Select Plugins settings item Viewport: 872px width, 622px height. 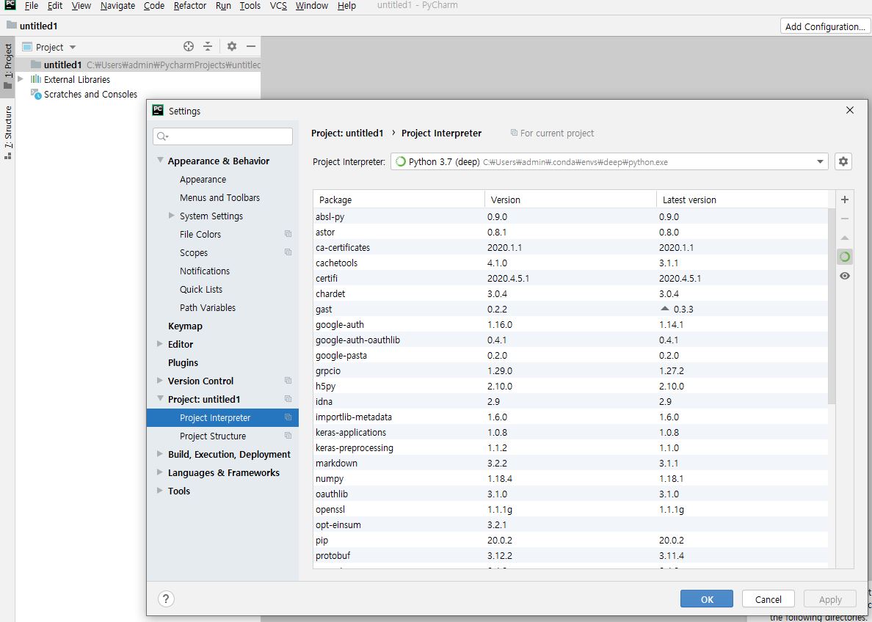point(183,363)
